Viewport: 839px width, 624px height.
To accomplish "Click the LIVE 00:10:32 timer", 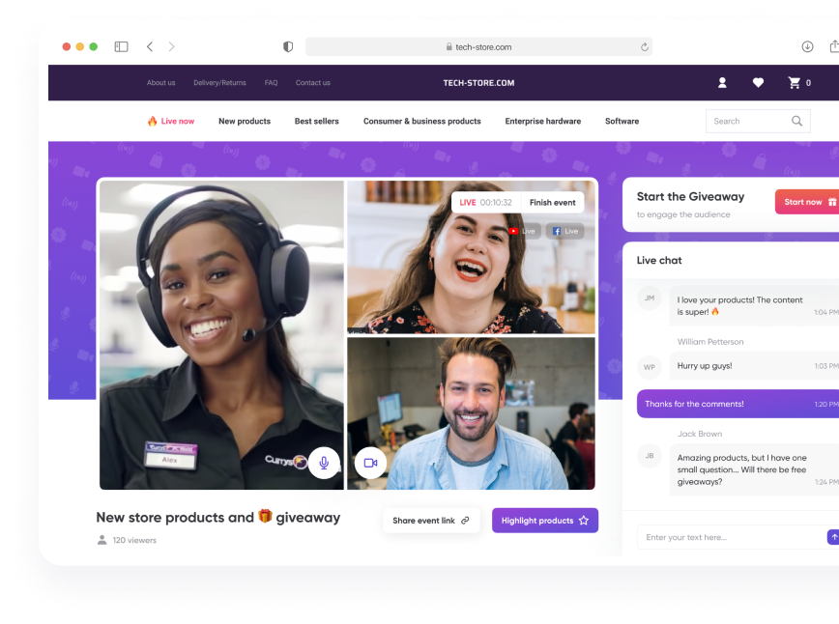I will 486,203.
